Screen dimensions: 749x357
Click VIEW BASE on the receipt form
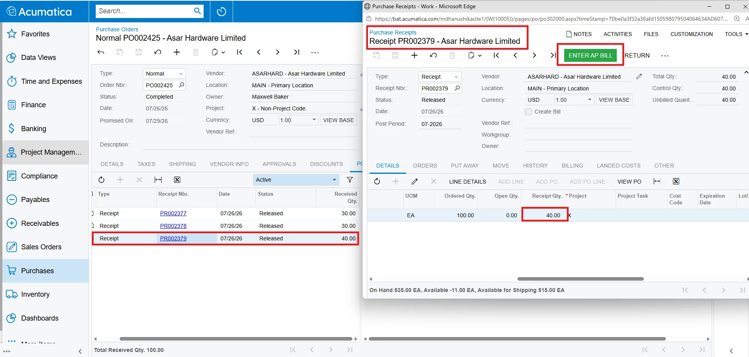pyautogui.click(x=614, y=100)
